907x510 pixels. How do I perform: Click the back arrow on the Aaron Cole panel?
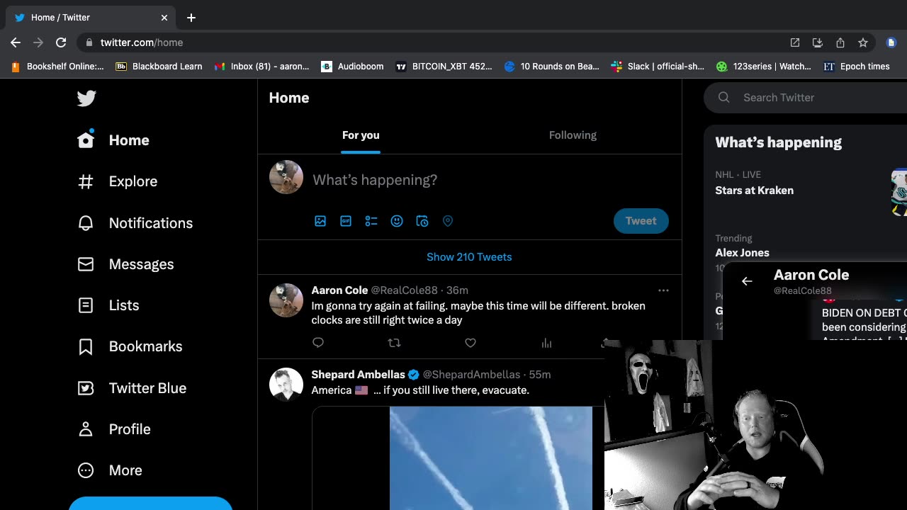747,281
